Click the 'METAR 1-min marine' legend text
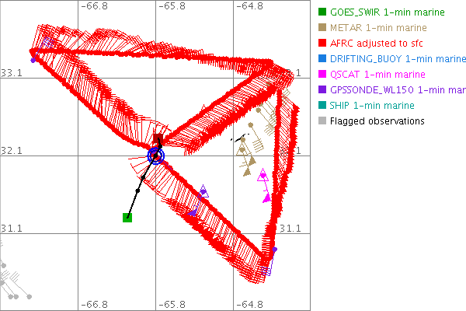Image resolution: width=466 pixels, height=311 pixels. pyautogui.click(x=378, y=28)
